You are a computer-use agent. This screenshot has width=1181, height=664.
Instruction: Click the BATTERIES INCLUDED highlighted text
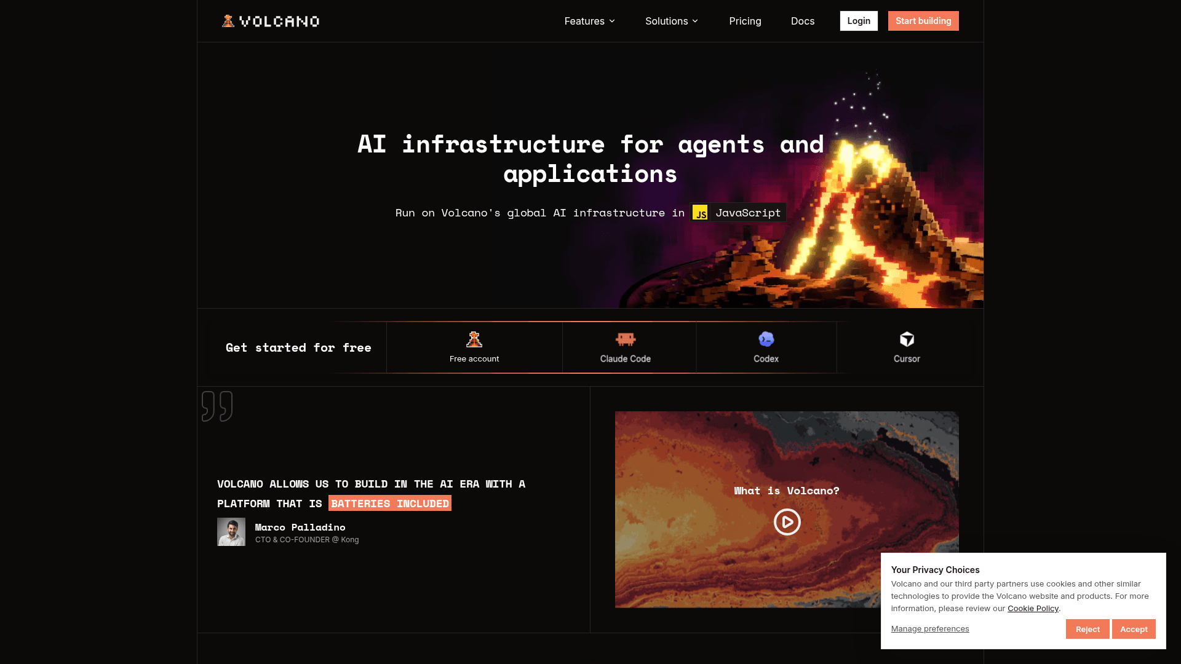pos(390,504)
